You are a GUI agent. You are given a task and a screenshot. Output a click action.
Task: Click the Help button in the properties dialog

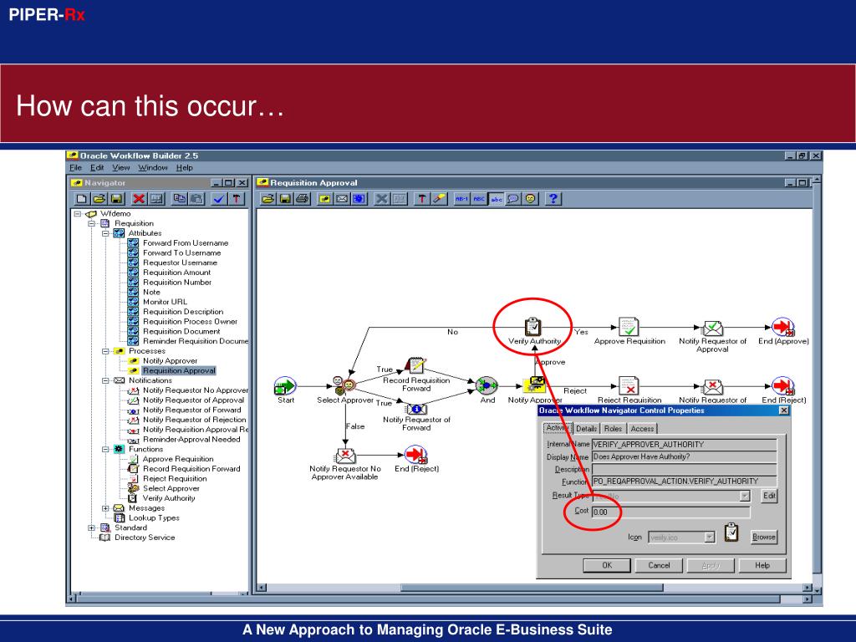tap(762, 565)
